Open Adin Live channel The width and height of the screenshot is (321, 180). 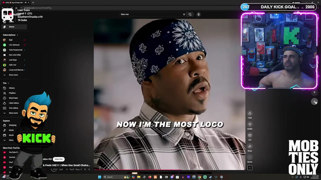click(x=15, y=65)
